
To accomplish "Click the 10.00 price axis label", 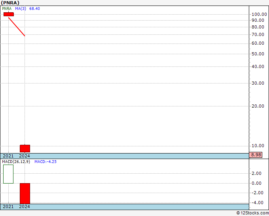I will [x=258, y=146].
